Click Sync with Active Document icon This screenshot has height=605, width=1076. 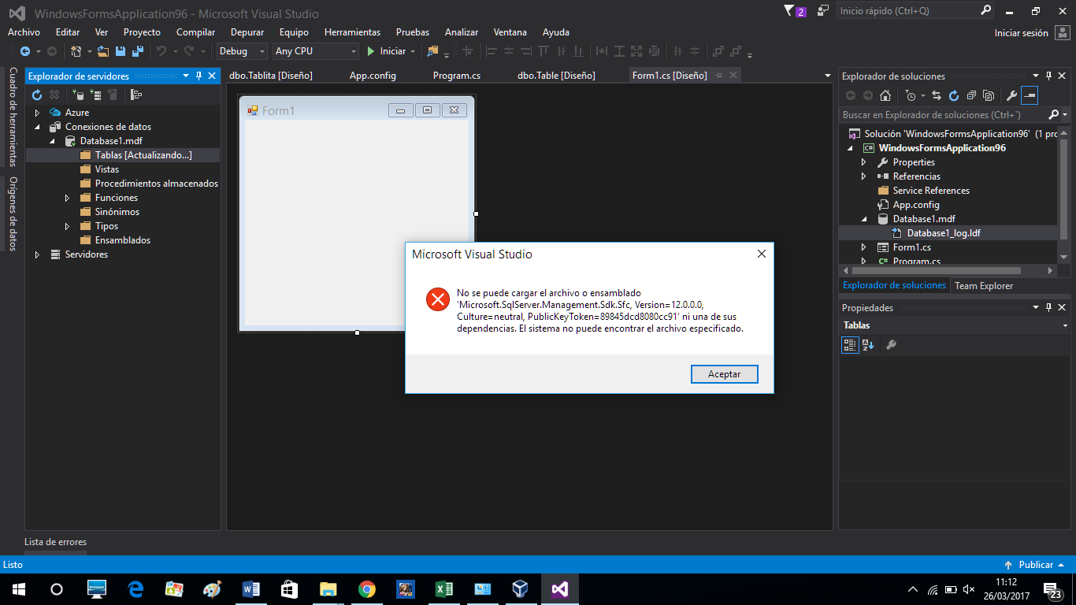pos(937,95)
